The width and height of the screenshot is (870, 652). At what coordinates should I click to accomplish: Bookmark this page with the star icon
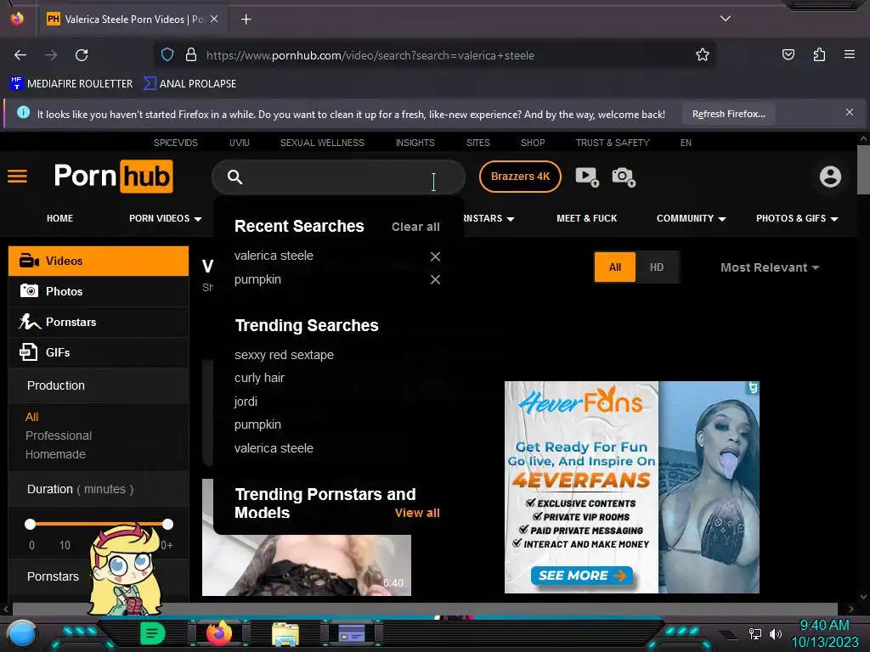tap(703, 55)
